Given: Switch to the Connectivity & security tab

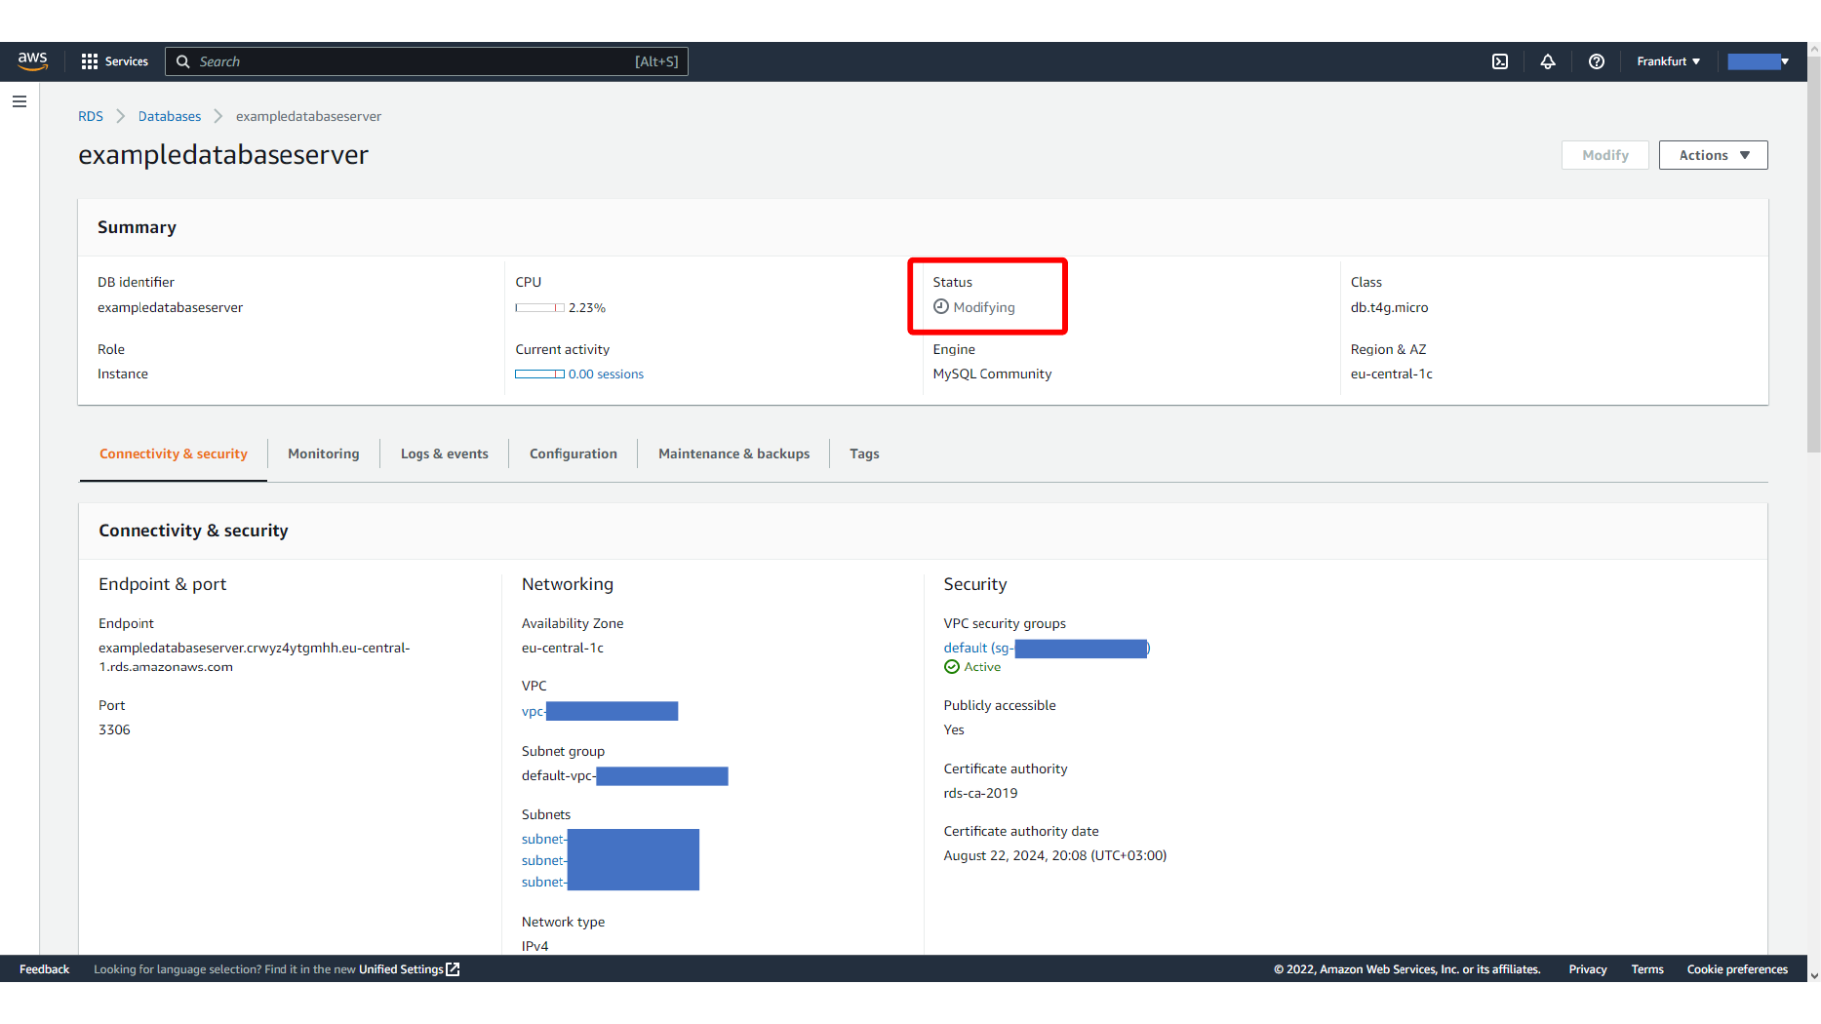Looking at the screenshot, I should pyautogui.click(x=174, y=454).
